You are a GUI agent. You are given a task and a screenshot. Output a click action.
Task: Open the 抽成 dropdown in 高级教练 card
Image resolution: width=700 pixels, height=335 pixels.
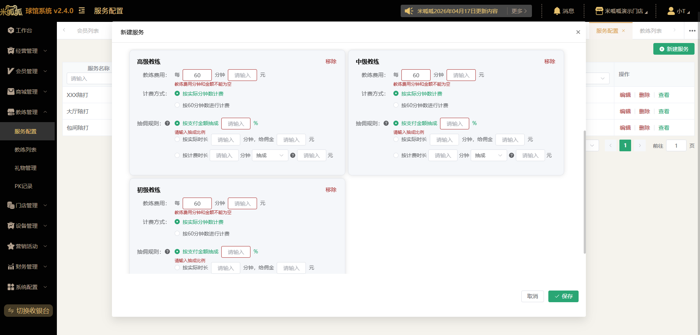point(270,155)
